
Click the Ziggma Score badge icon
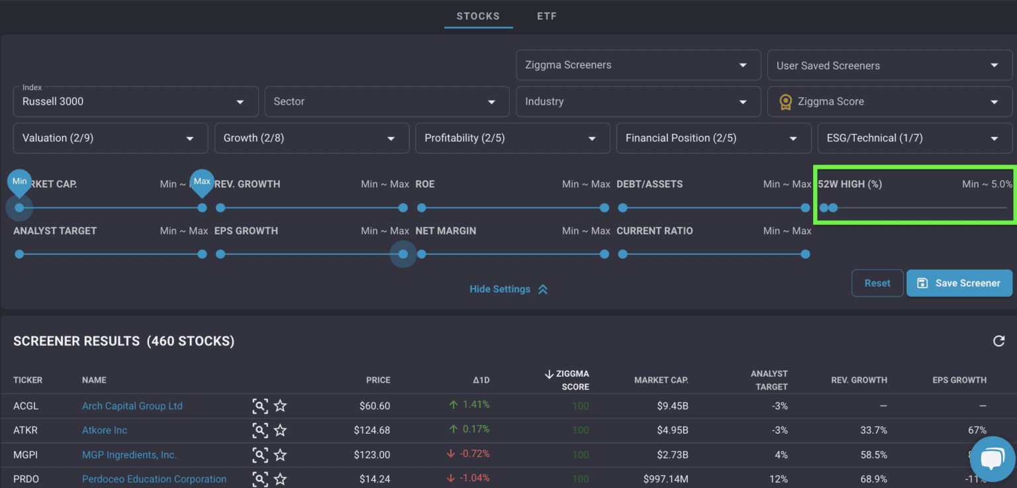pyautogui.click(x=785, y=101)
